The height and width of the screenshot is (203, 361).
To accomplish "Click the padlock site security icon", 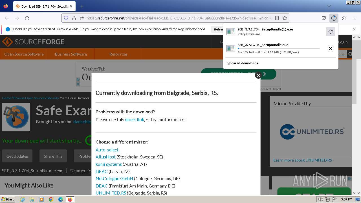I will (x=74, y=18).
